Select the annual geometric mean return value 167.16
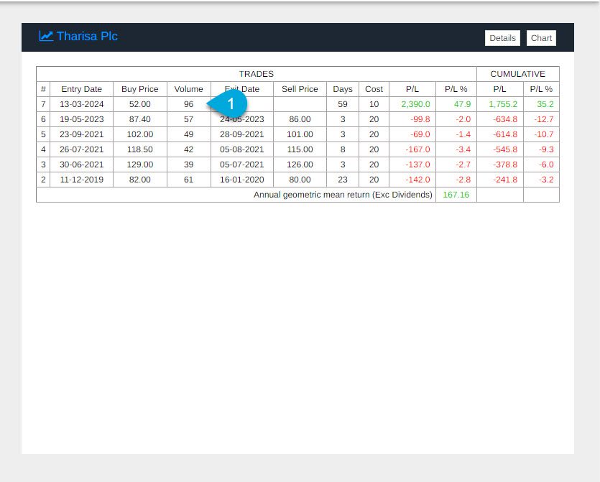 (x=456, y=195)
